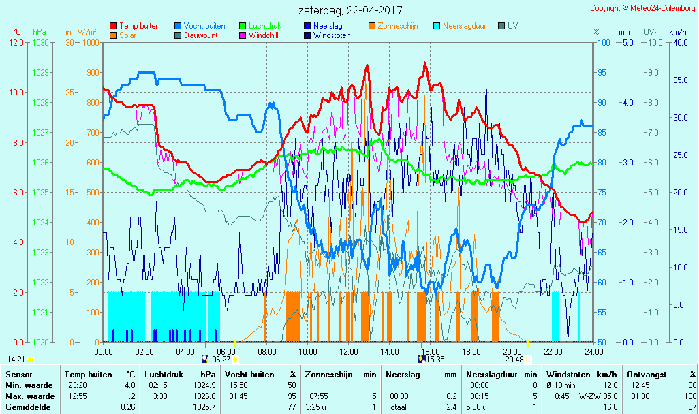
Task: Click the cyan Neerslagduur legend square
Action: tap(437, 26)
